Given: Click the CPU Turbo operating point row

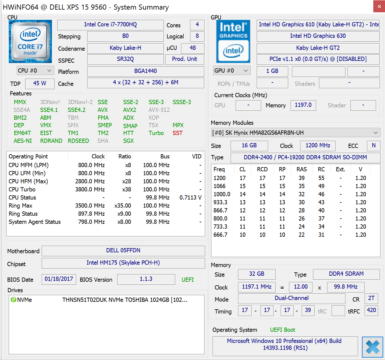Looking at the screenshot, I should pyautogui.click(x=105, y=189).
